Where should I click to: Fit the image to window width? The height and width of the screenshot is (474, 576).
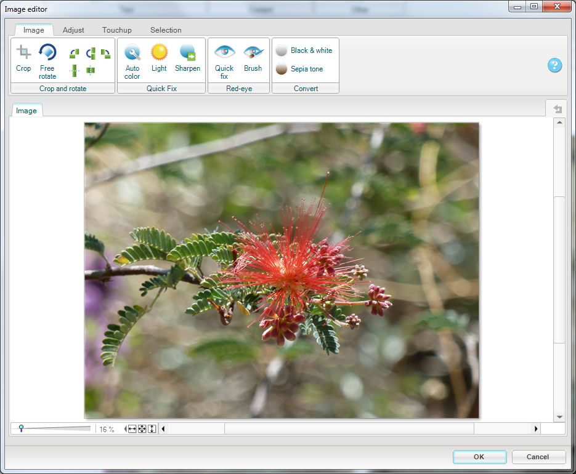click(132, 428)
